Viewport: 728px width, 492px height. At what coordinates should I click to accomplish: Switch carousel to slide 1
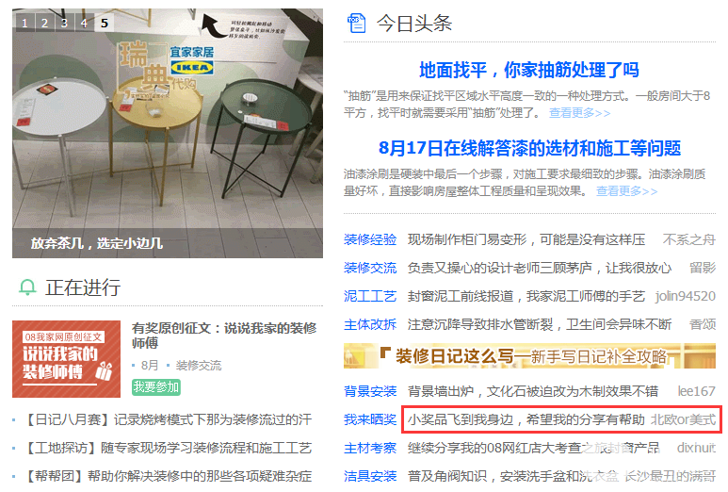pyautogui.click(x=25, y=23)
